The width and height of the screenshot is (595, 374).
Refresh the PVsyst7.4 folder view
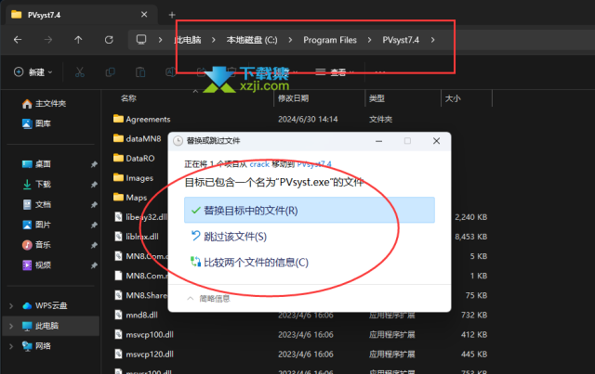(109, 40)
